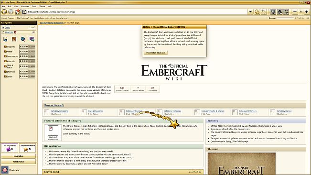Click the page document sidebar icon
The width and height of the screenshot is (311, 175).
[x=5, y=39]
